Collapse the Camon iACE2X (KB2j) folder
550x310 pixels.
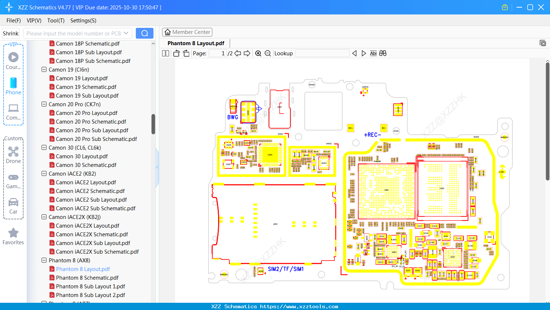click(x=44, y=217)
